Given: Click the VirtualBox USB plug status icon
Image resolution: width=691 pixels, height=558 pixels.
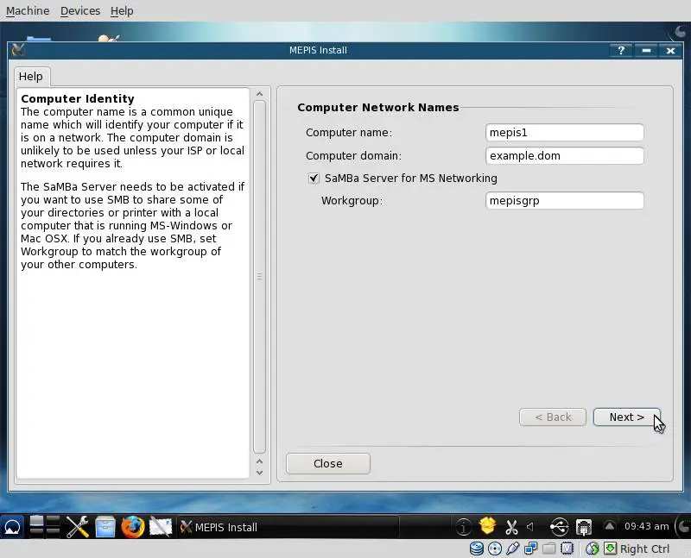Looking at the screenshot, I should coord(513,549).
